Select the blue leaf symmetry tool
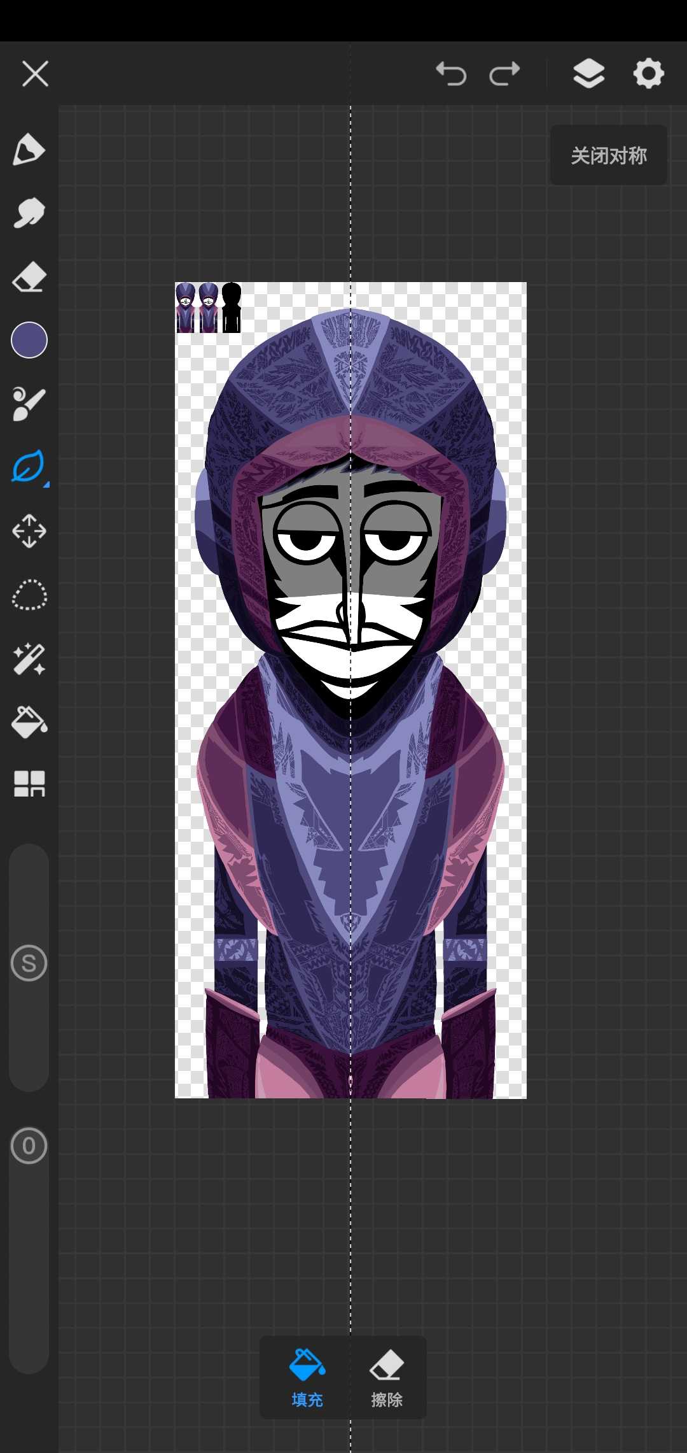 [x=29, y=467]
